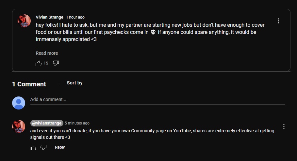
Task: Dislike Vivian Strange's community post
Action: click(56, 63)
